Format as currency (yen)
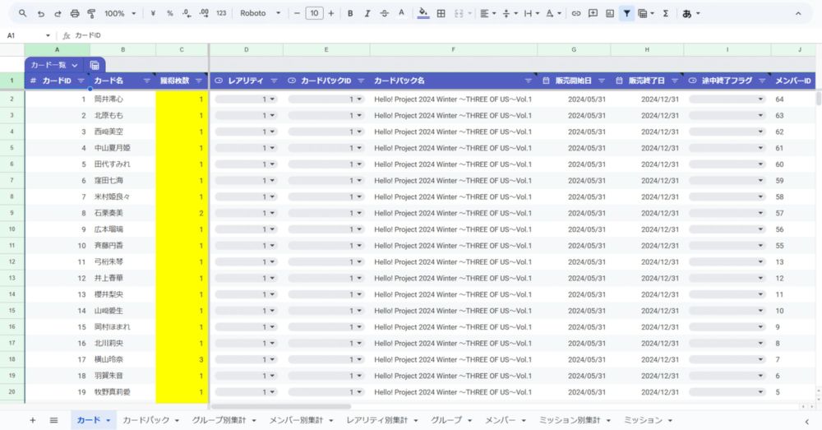This screenshot has height=430, width=822. pyautogui.click(x=153, y=14)
